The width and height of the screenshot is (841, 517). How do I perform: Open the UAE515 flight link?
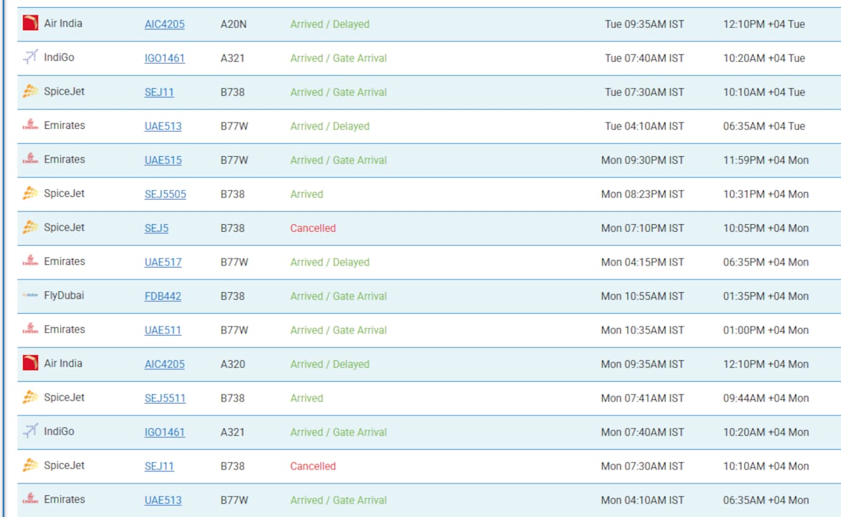(163, 160)
